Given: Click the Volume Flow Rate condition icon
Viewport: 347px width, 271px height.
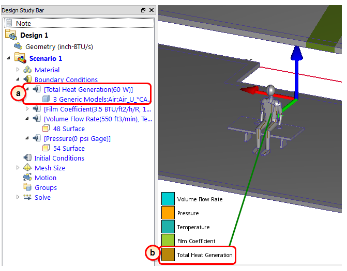Looking at the screenshot, I should click(x=37, y=118).
